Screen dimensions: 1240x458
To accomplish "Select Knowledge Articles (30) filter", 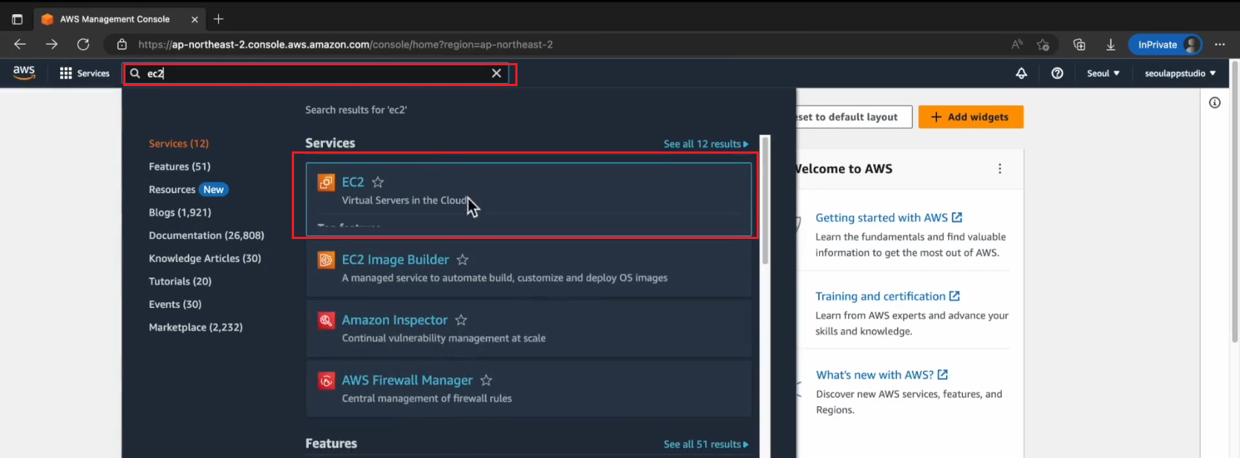I will [x=205, y=258].
